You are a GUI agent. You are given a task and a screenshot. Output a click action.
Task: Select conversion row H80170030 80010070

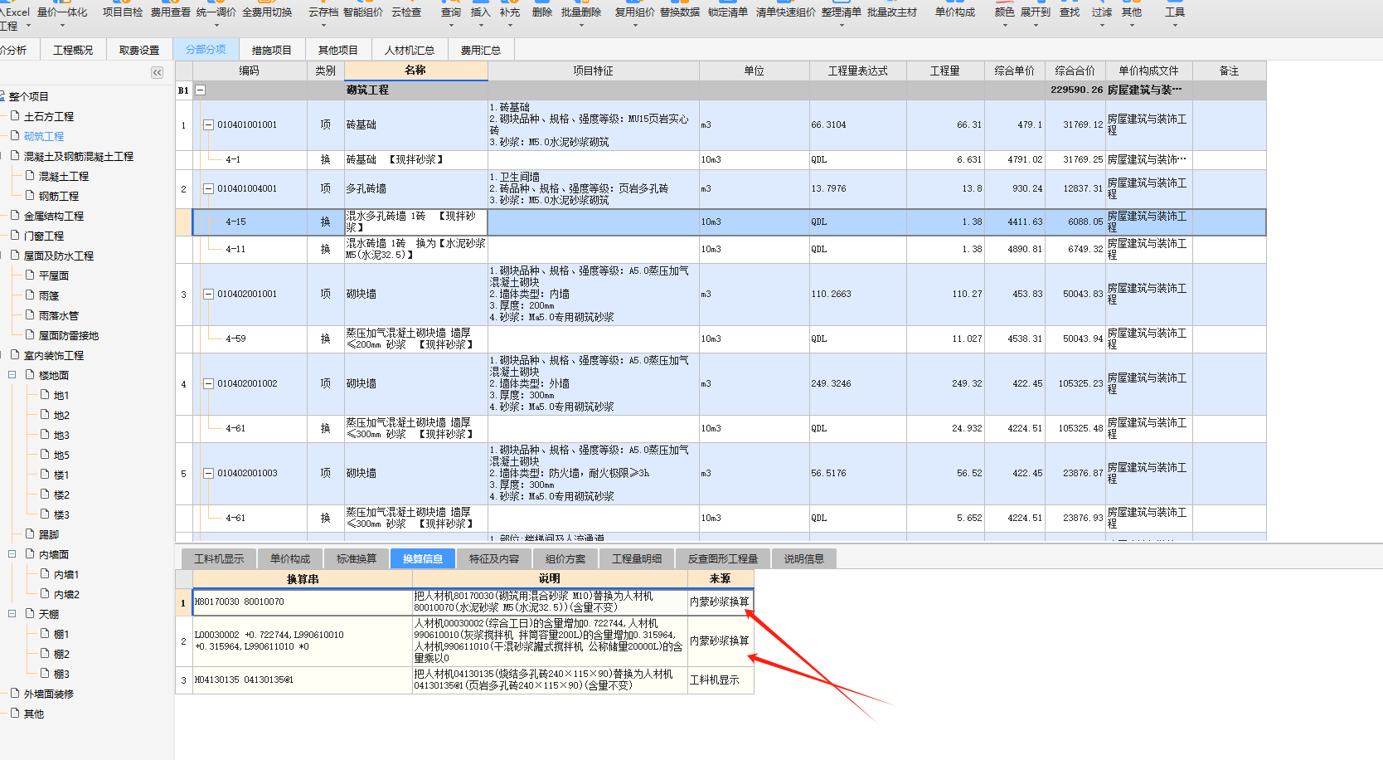303,602
